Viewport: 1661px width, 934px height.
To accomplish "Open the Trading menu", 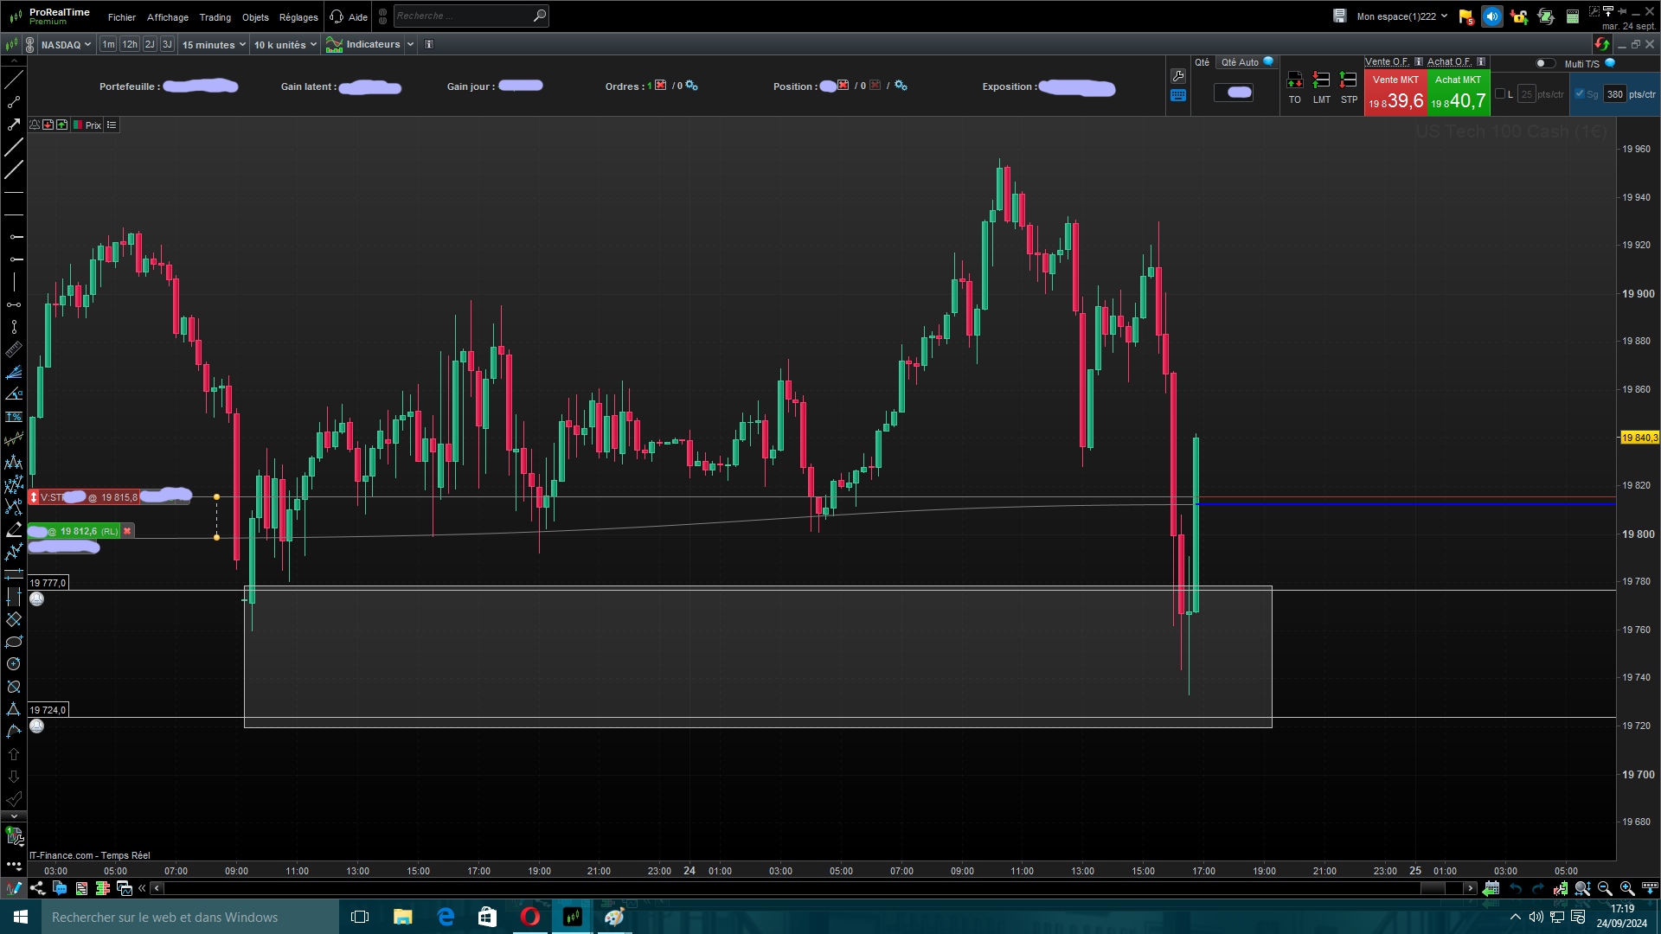I will [215, 17].
